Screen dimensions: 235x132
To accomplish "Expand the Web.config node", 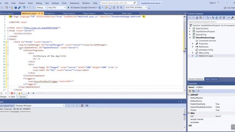I will [x=193, y=53].
